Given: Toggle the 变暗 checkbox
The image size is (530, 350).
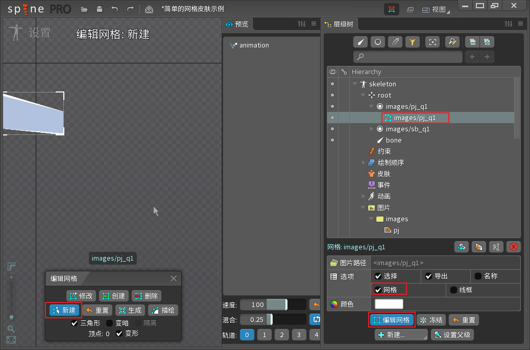Looking at the screenshot, I should pyautogui.click(x=109, y=323).
